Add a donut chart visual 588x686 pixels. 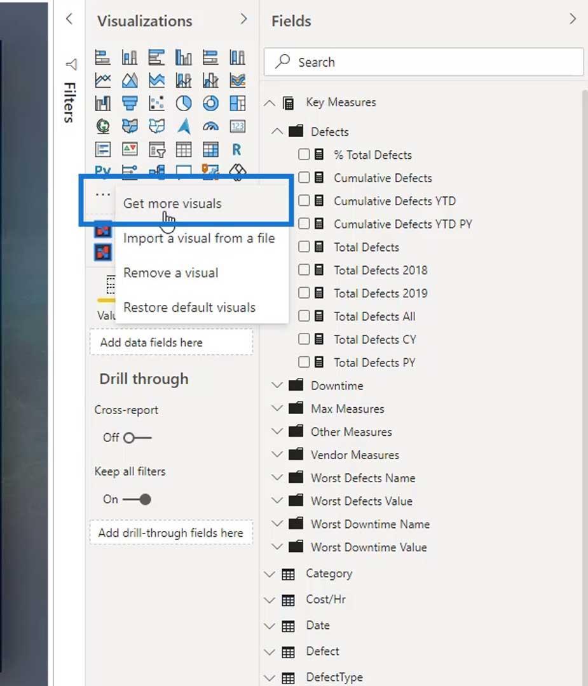click(x=210, y=104)
